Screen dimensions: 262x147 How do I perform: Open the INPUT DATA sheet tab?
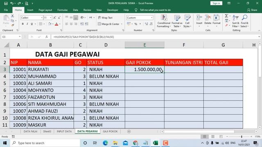64,131
